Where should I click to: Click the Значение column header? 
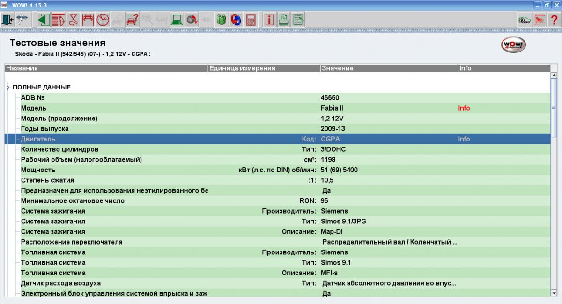point(389,68)
